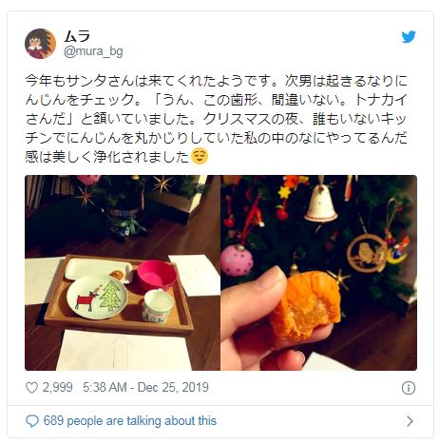The image size is (439, 444).
Task: Open the tweet info icon
Action: pyautogui.click(x=409, y=388)
